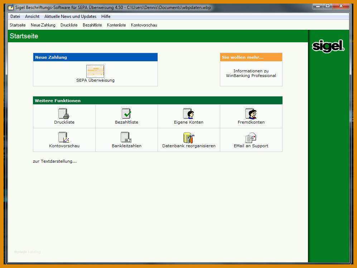Open Aktuelle News und Updates menu
The width and height of the screenshot is (357, 268).
[x=70, y=16]
